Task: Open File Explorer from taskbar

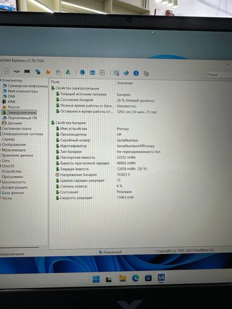Action: click(123, 278)
